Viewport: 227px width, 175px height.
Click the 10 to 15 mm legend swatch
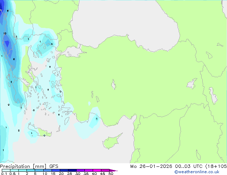click(47, 170)
